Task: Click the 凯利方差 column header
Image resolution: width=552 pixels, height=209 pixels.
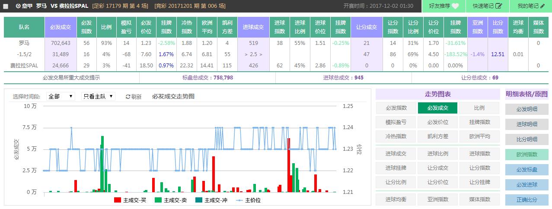Action: tap(227, 27)
